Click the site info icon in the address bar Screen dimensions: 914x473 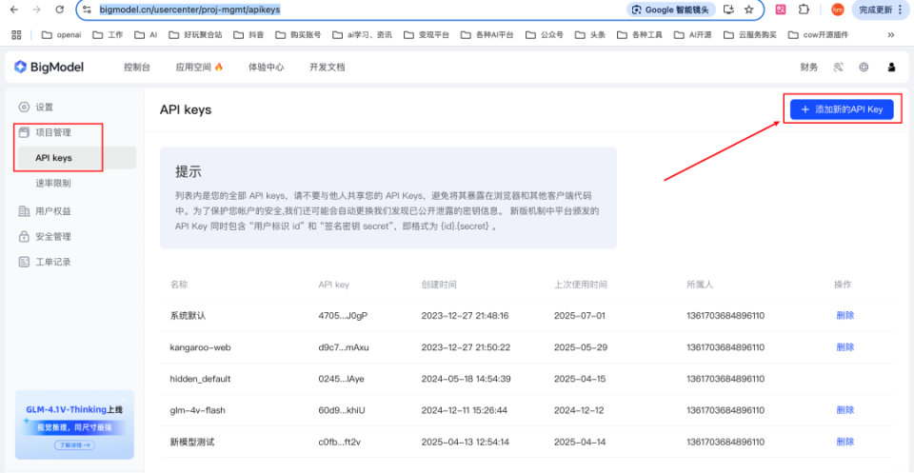(87, 10)
